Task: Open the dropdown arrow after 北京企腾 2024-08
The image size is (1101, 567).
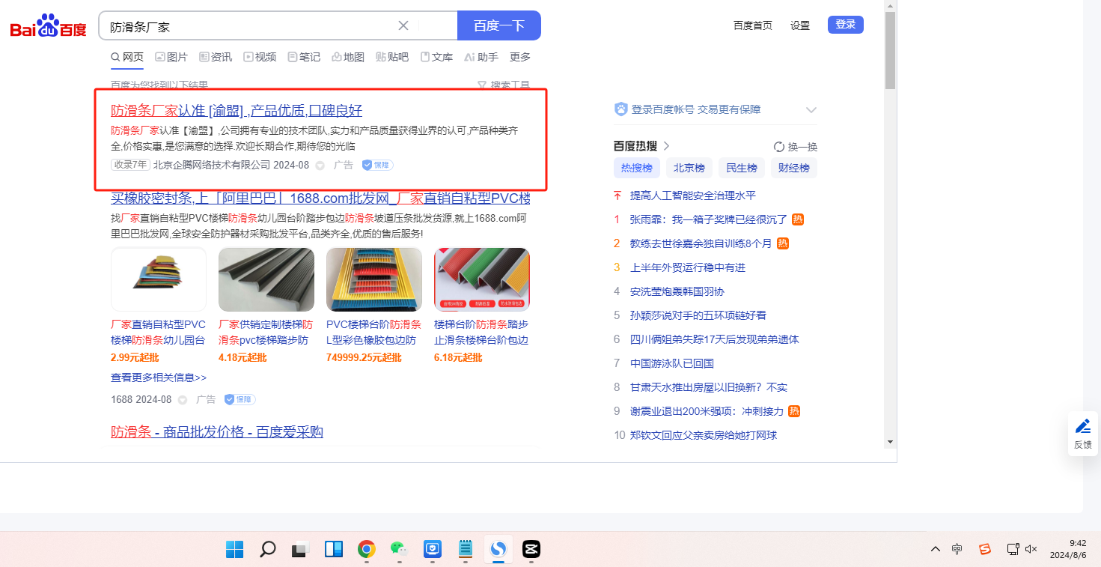Action: [x=320, y=166]
